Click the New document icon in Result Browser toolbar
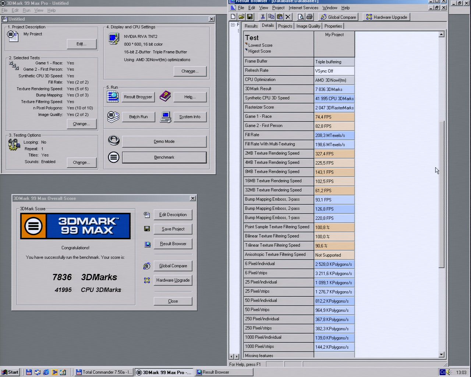 click(233, 17)
